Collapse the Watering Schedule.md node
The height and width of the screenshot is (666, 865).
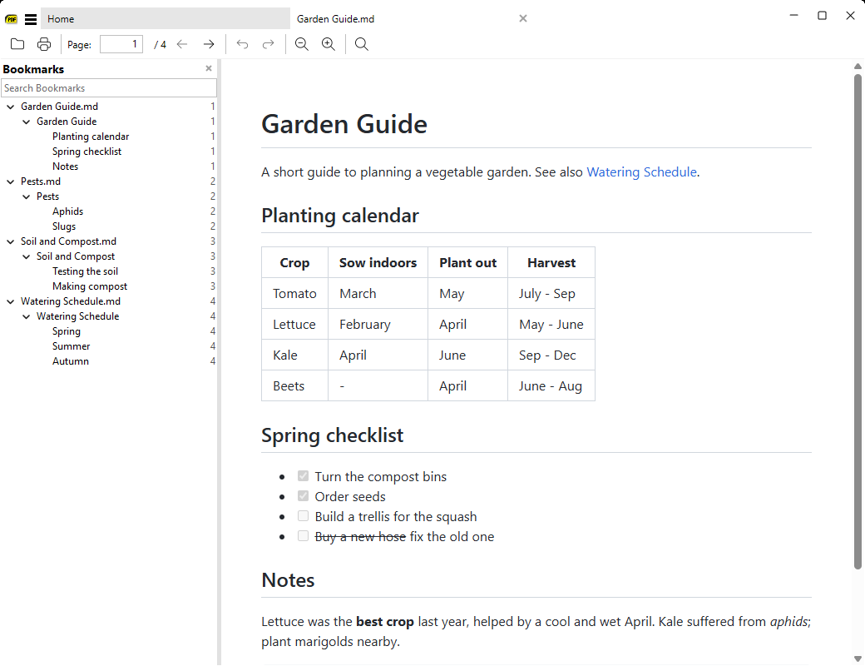11,301
